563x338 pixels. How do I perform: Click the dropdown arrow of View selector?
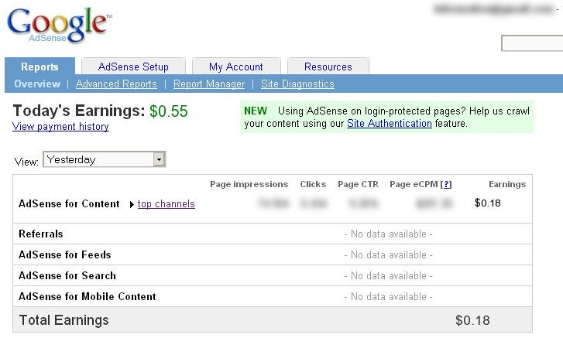pos(159,159)
